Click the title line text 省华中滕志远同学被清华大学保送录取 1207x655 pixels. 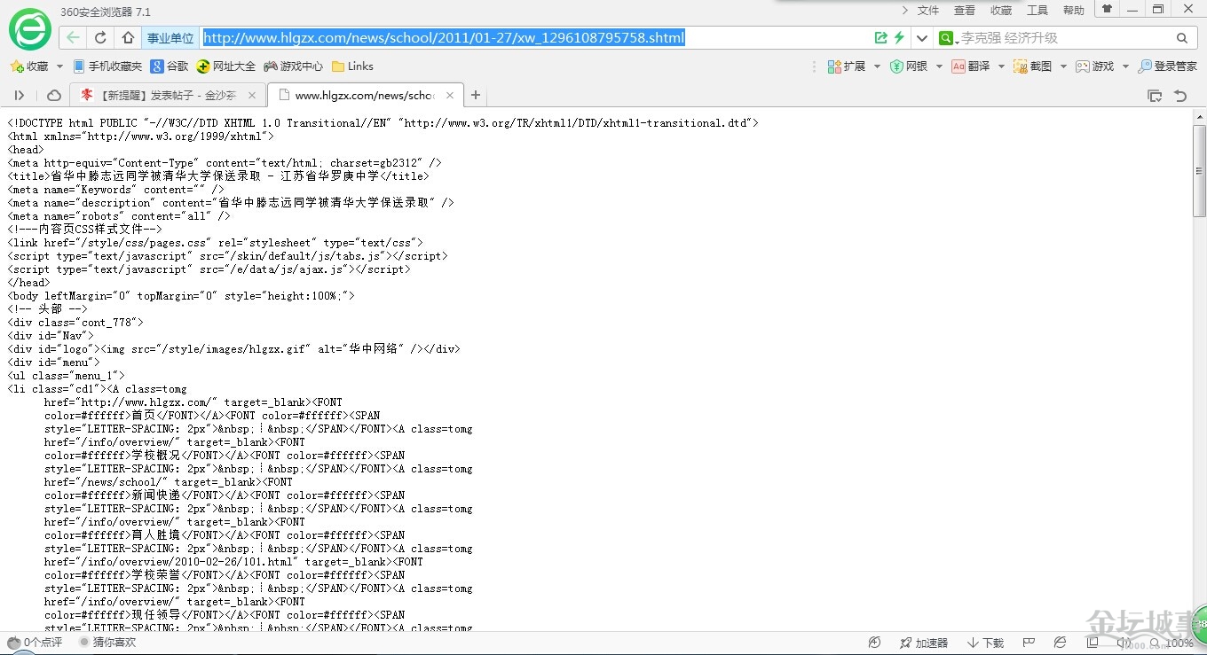pos(157,176)
